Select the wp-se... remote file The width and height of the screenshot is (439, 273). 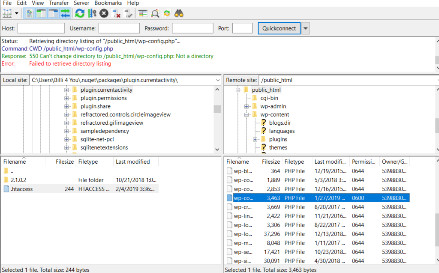(x=318, y=252)
